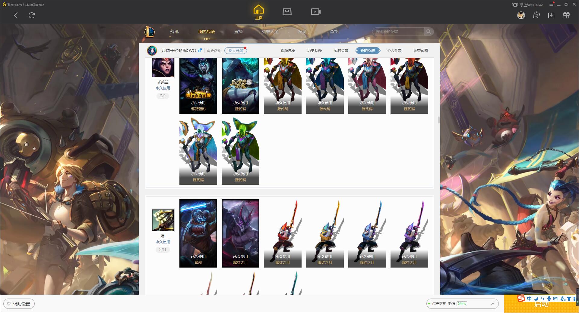This screenshot has width=579, height=313.
Task: Open the download manager icon
Action: [551, 15]
